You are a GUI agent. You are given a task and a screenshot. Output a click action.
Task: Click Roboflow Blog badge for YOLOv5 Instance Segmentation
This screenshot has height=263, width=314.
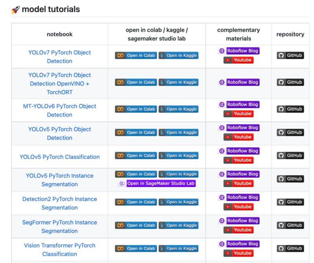pyautogui.click(x=239, y=174)
